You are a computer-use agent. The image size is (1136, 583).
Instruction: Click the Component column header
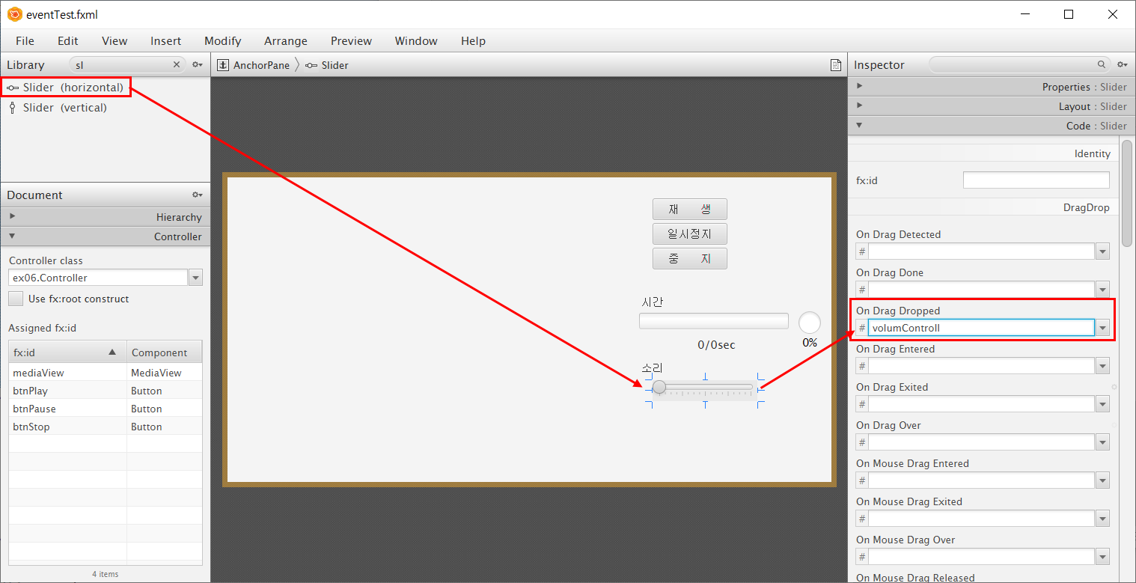(164, 352)
